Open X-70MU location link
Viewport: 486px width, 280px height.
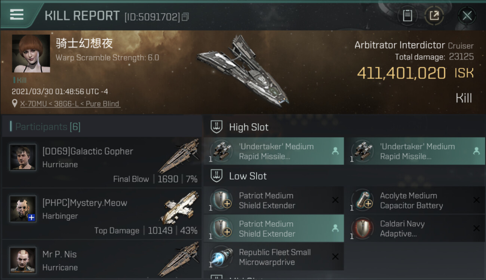(x=70, y=104)
